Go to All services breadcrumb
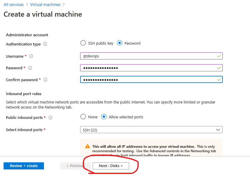 [14, 4]
